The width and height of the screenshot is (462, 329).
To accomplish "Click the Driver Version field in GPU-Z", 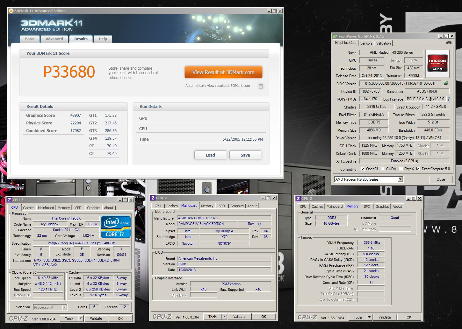I will [x=404, y=138].
